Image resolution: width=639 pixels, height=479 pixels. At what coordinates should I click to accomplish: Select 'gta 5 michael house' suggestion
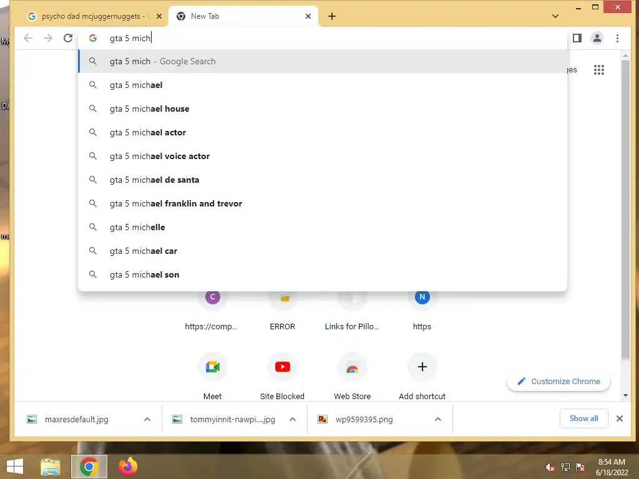click(323, 109)
